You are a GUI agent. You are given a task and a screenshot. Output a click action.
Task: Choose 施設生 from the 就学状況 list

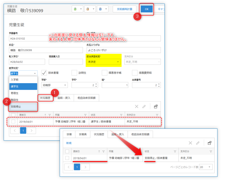23,100
